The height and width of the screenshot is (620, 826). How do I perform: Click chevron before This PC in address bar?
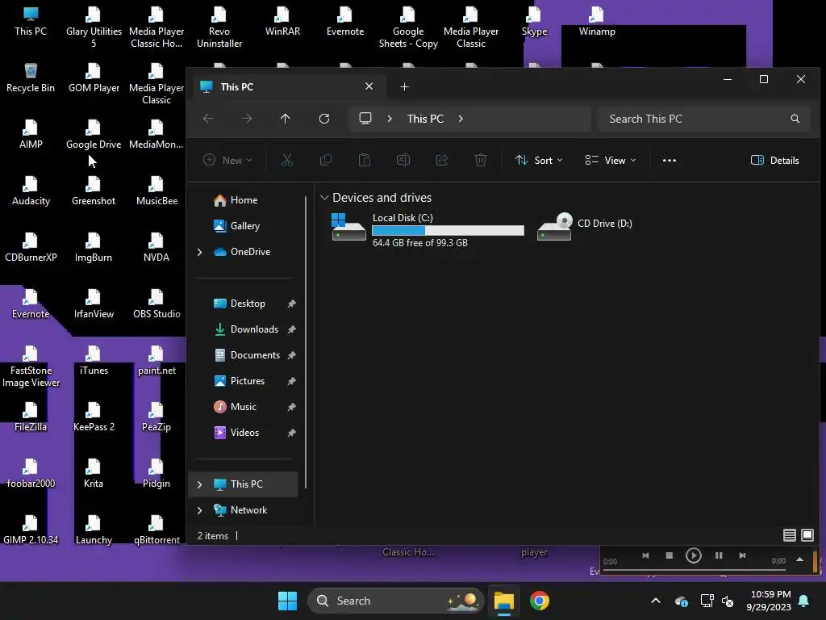pyautogui.click(x=390, y=119)
